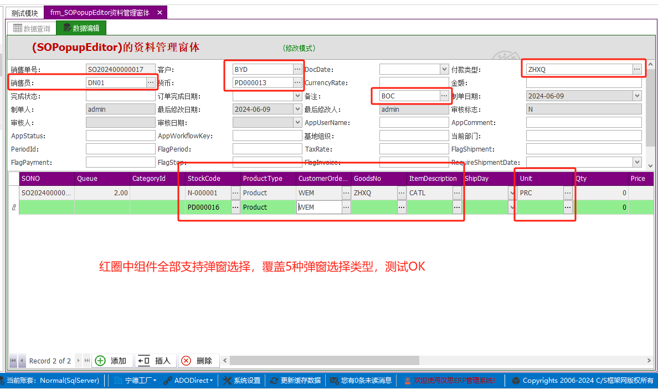
Task: Open Unit ellipsis in PD000016 row
Action: (x=568, y=207)
